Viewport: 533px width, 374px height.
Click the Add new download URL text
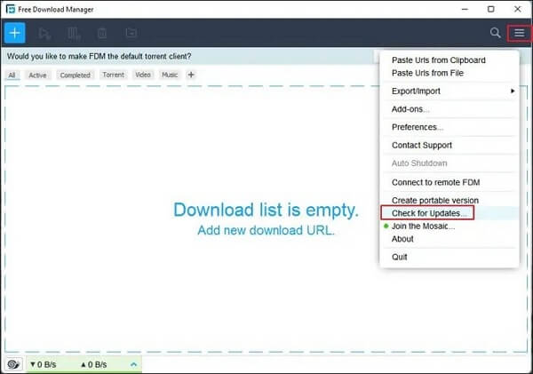266,230
